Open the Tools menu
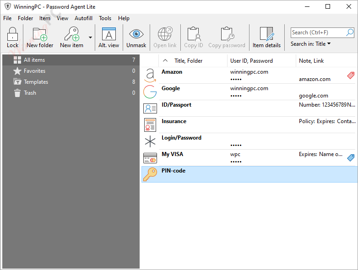 pos(105,18)
